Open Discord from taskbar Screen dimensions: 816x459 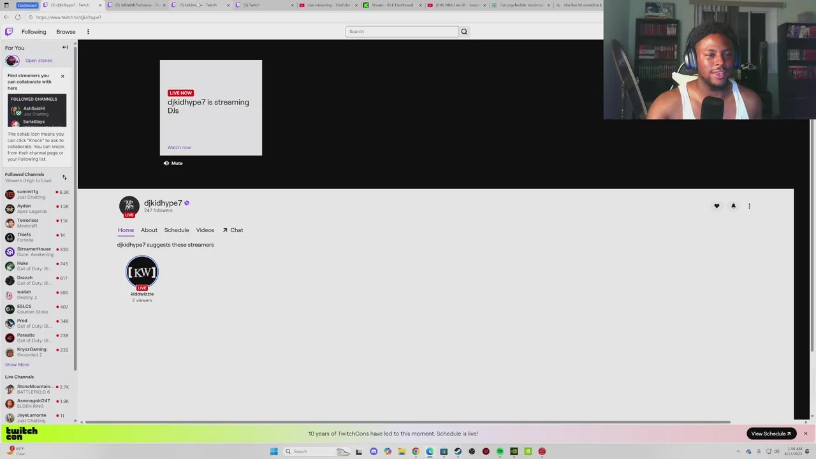374,451
